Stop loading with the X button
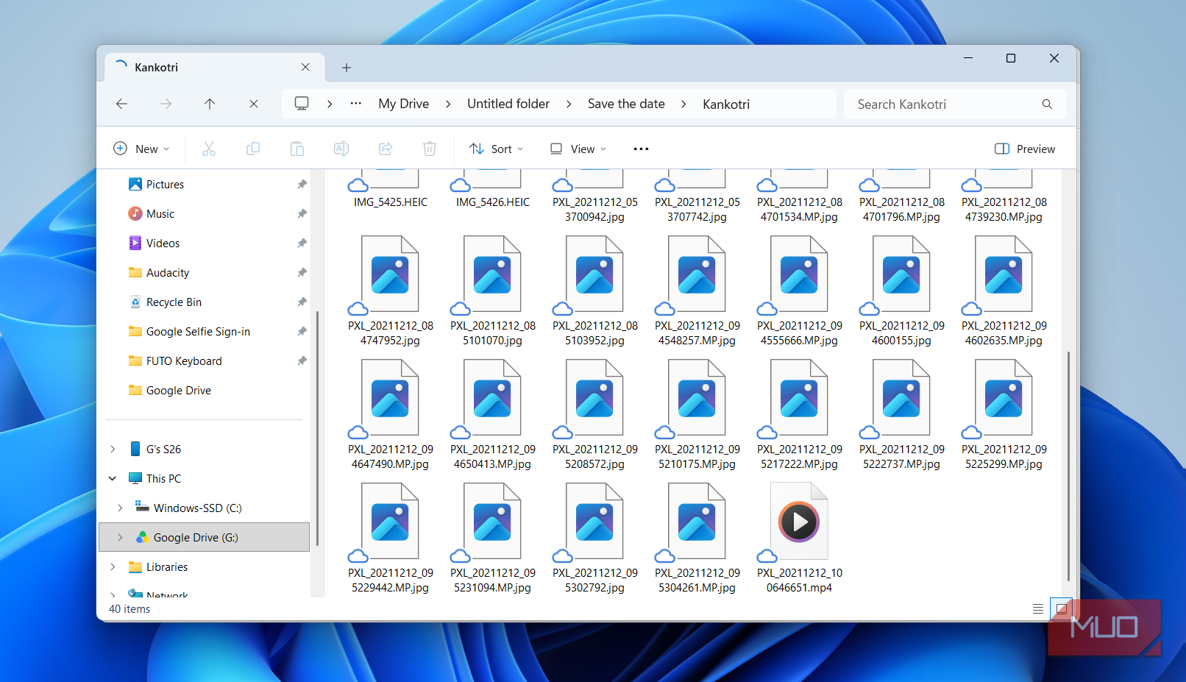The height and width of the screenshot is (682, 1186). pos(254,104)
